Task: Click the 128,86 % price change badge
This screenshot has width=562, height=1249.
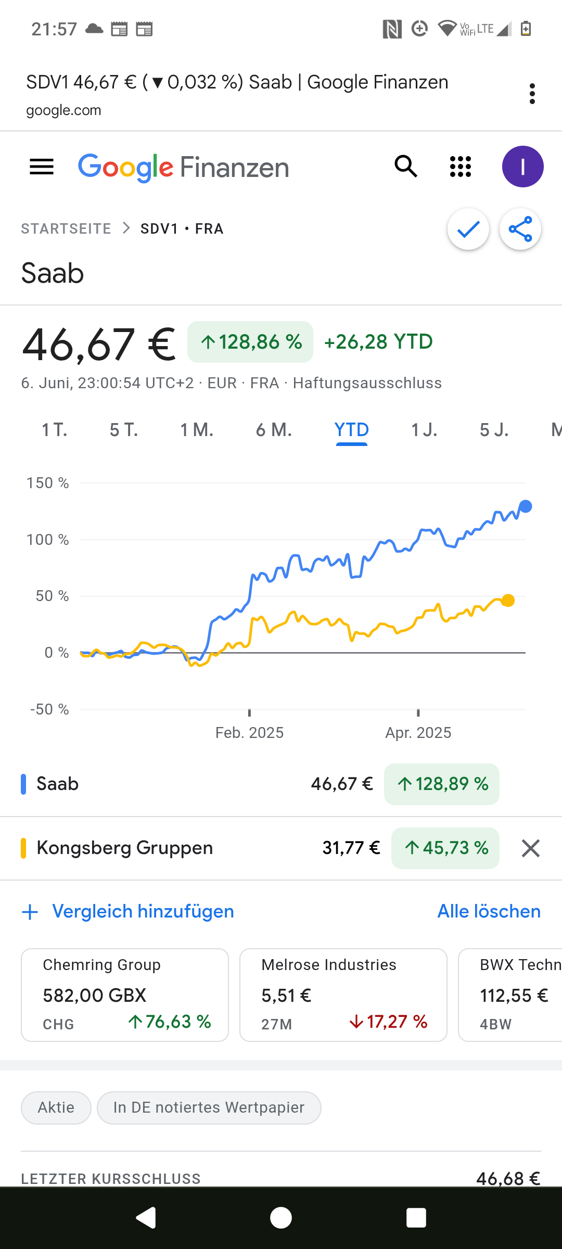Action: click(x=250, y=342)
